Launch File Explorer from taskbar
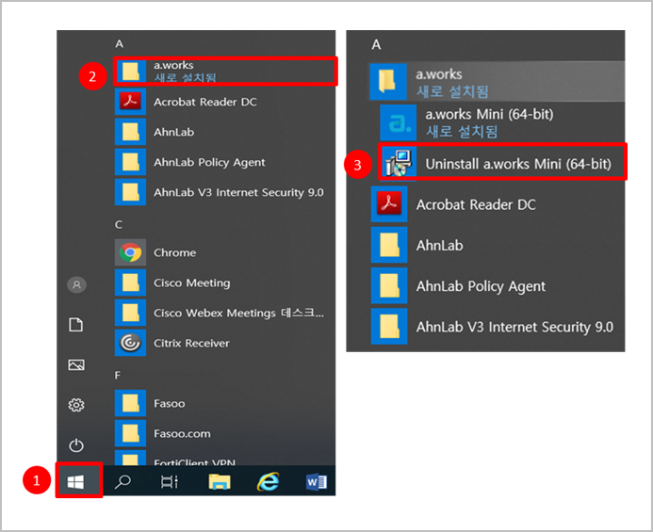653x532 pixels. click(x=220, y=482)
